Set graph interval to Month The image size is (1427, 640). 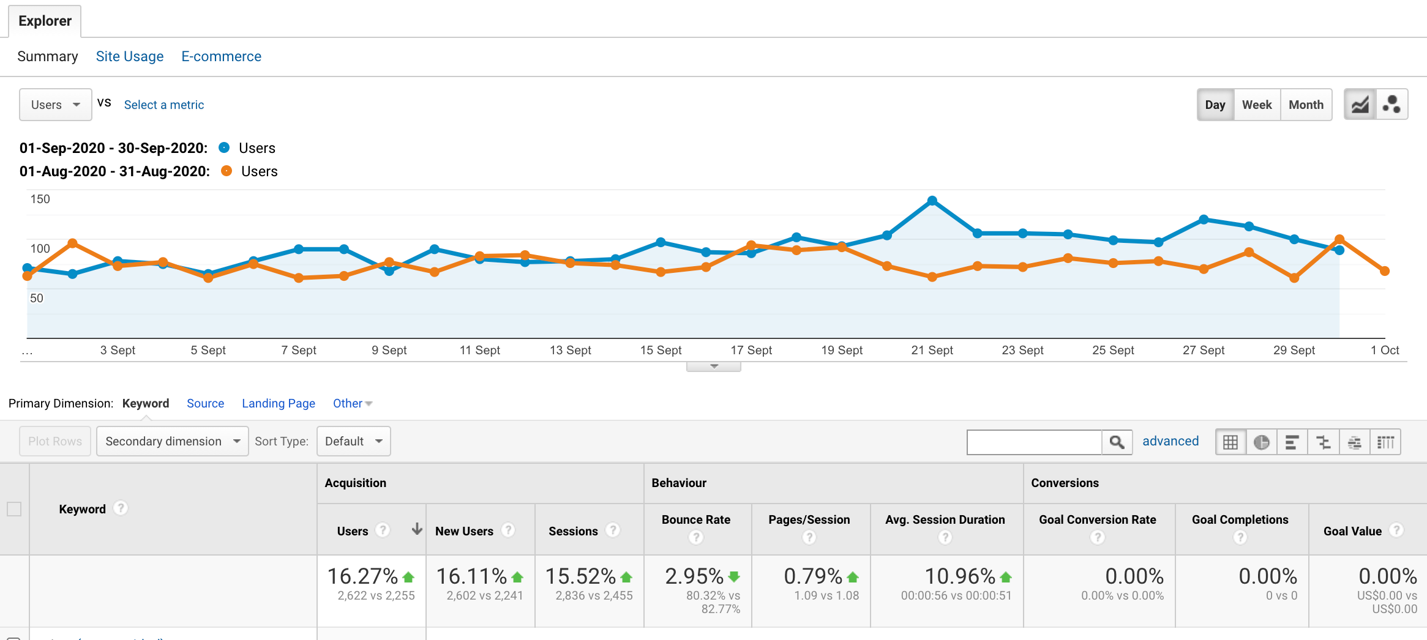1306,105
